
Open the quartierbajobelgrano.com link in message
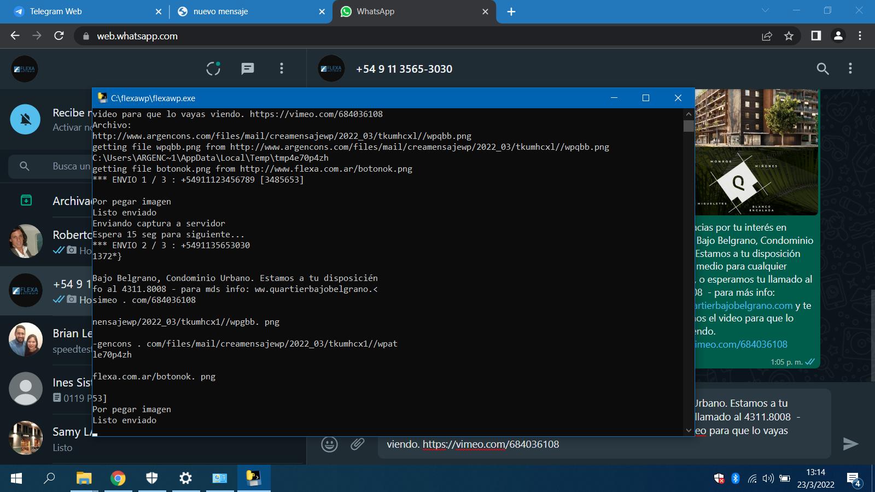tap(744, 306)
